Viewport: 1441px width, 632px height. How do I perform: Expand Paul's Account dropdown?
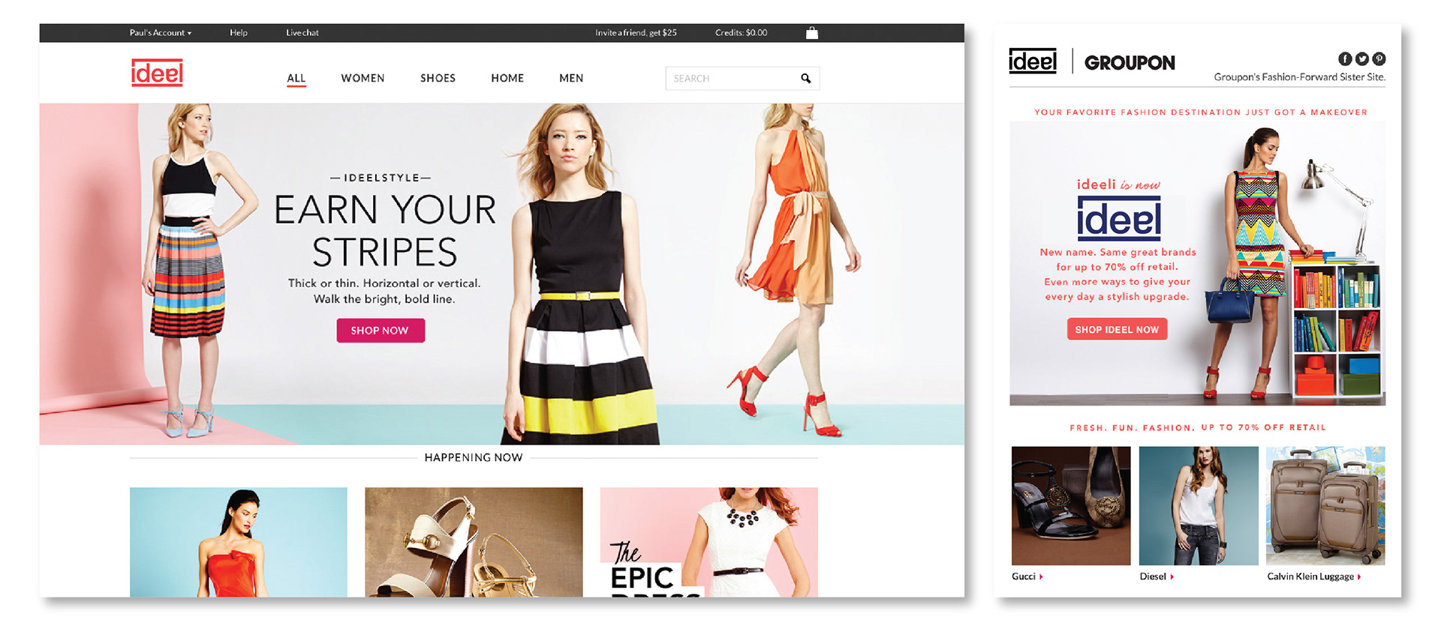(161, 33)
